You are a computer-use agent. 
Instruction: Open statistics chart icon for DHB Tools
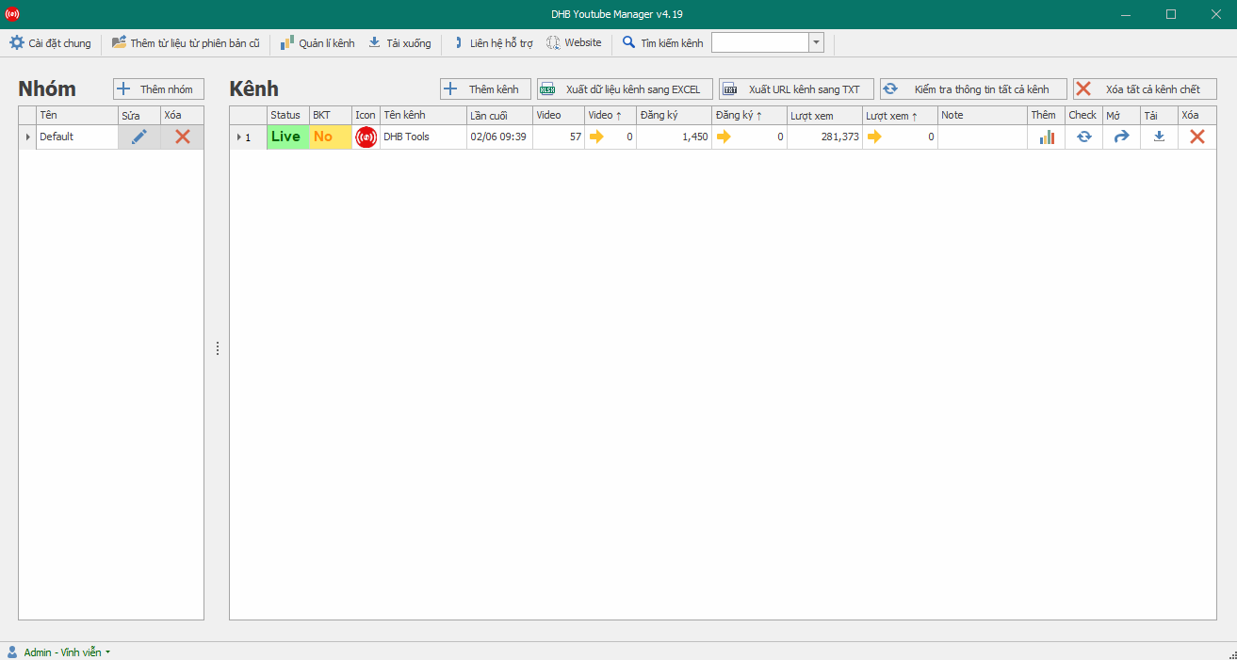pyautogui.click(x=1047, y=137)
